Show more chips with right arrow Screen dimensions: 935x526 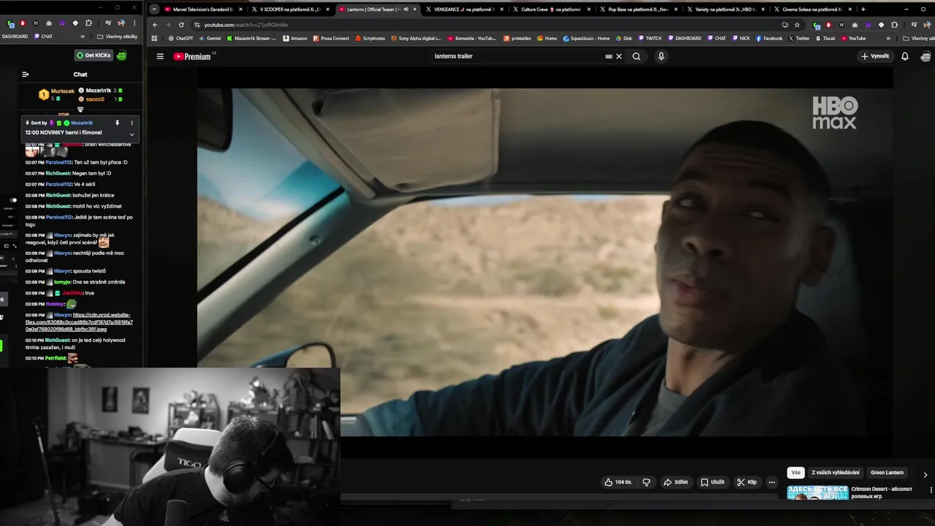(x=926, y=474)
